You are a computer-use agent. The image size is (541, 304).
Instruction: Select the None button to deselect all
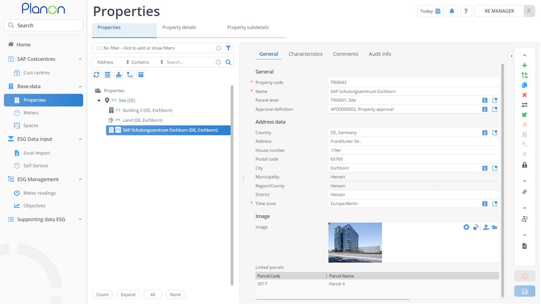point(175,294)
